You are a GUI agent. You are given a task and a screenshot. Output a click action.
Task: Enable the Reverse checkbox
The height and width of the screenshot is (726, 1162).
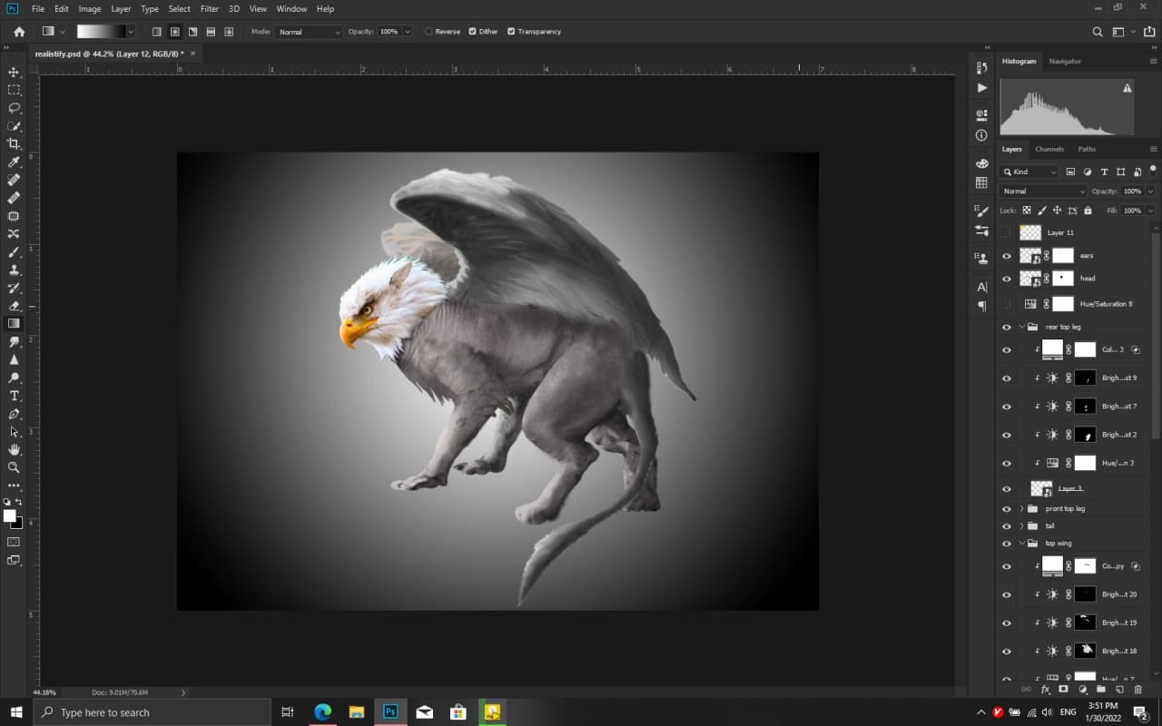pos(429,32)
